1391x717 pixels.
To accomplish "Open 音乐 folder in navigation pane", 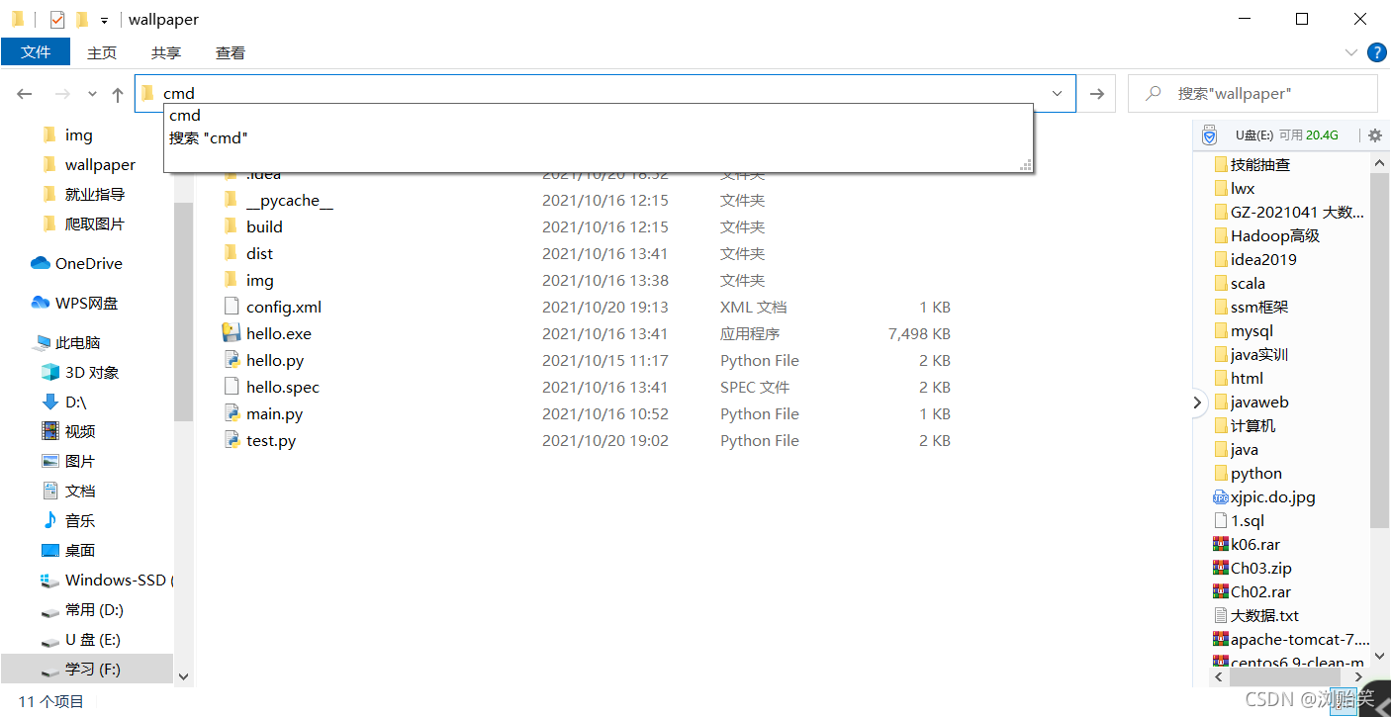I will (80, 520).
